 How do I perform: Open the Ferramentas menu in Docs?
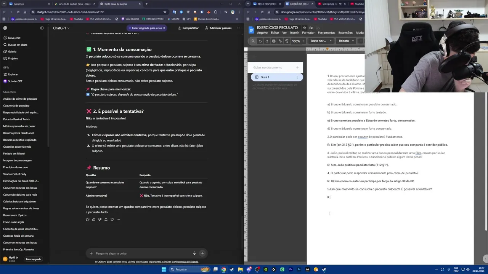(x=326, y=33)
